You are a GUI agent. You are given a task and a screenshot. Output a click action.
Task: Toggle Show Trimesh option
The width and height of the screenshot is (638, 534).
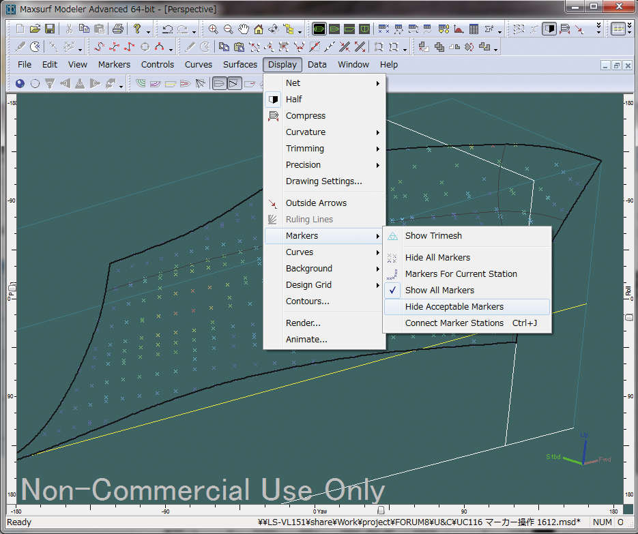[x=467, y=235]
